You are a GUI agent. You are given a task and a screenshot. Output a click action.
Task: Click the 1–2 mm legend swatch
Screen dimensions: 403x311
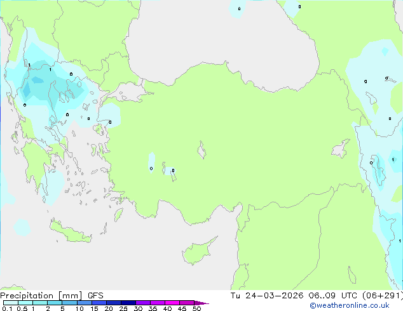coord(40,303)
